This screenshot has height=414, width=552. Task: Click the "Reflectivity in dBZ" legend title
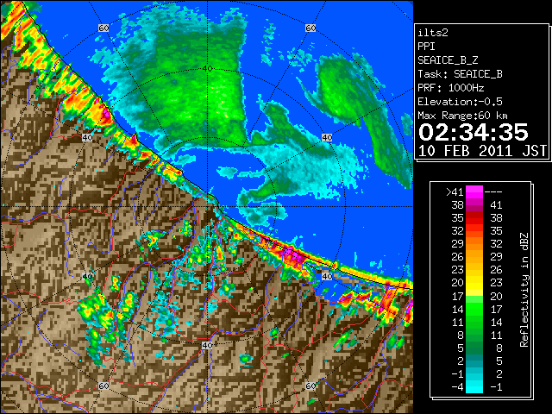click(x=524, y=290)
